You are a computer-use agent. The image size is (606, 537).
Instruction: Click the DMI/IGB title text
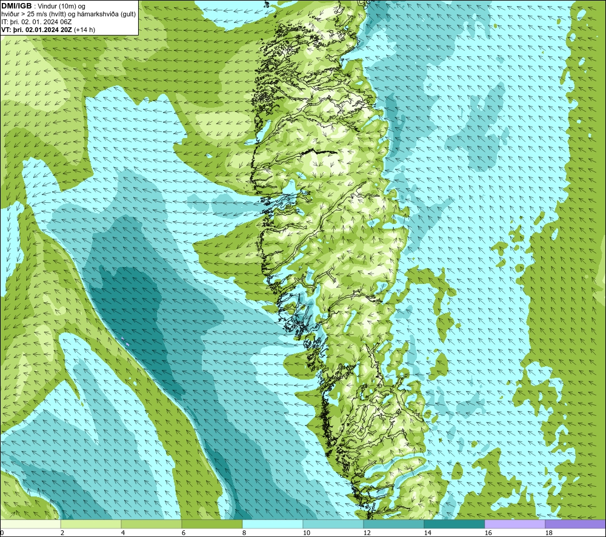[x=16, y=6]
